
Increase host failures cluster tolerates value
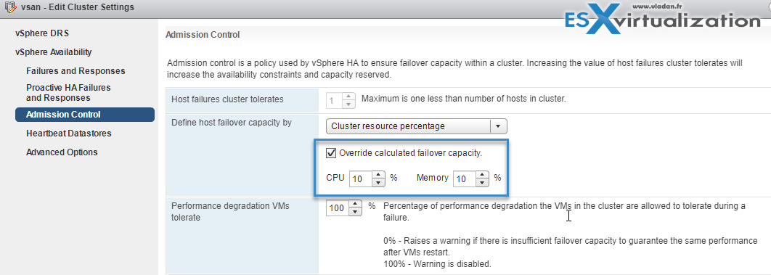click(x=349, y=96)
